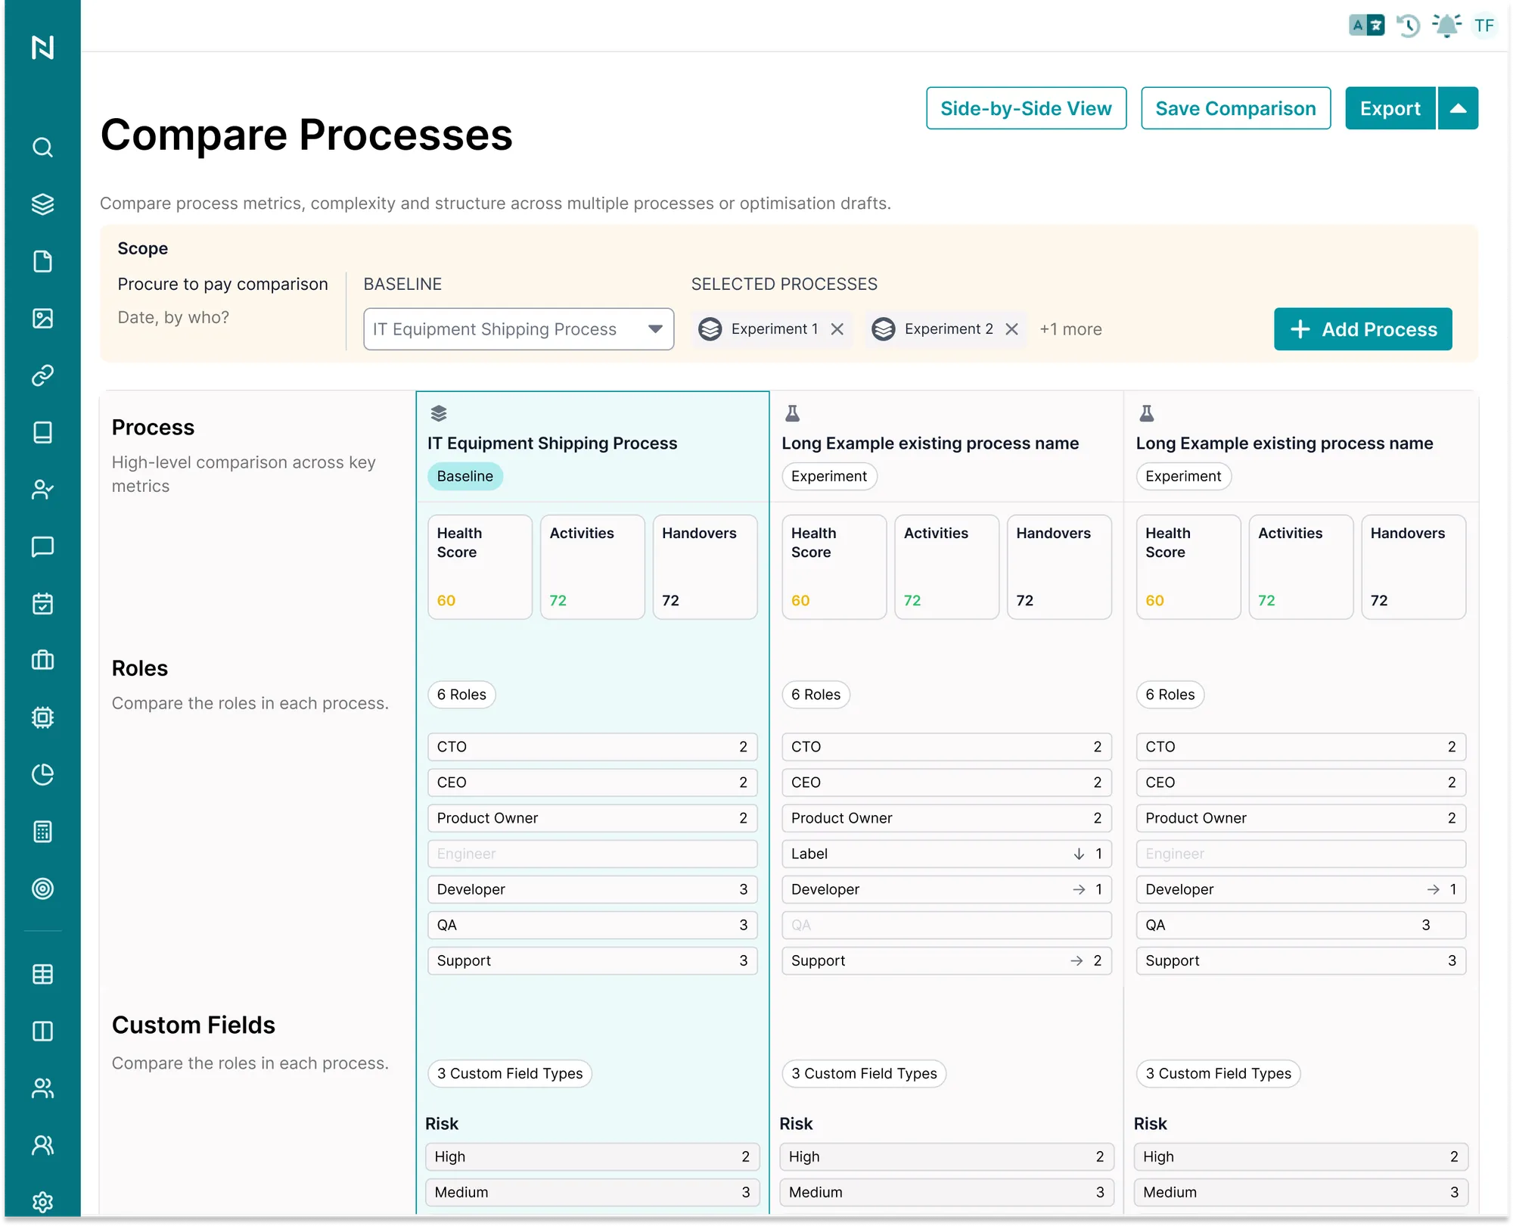
Task: Click the Side-by-Side View button
Action: (x=1026, y=108)
